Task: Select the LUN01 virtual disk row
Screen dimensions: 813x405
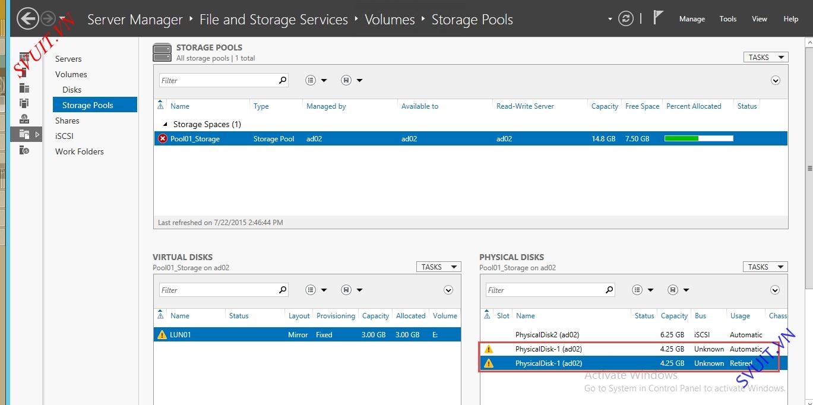Action: point(307,334)
